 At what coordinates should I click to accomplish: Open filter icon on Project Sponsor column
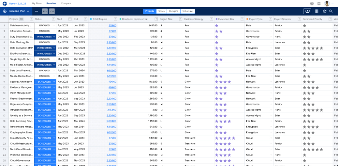(299, 19)
